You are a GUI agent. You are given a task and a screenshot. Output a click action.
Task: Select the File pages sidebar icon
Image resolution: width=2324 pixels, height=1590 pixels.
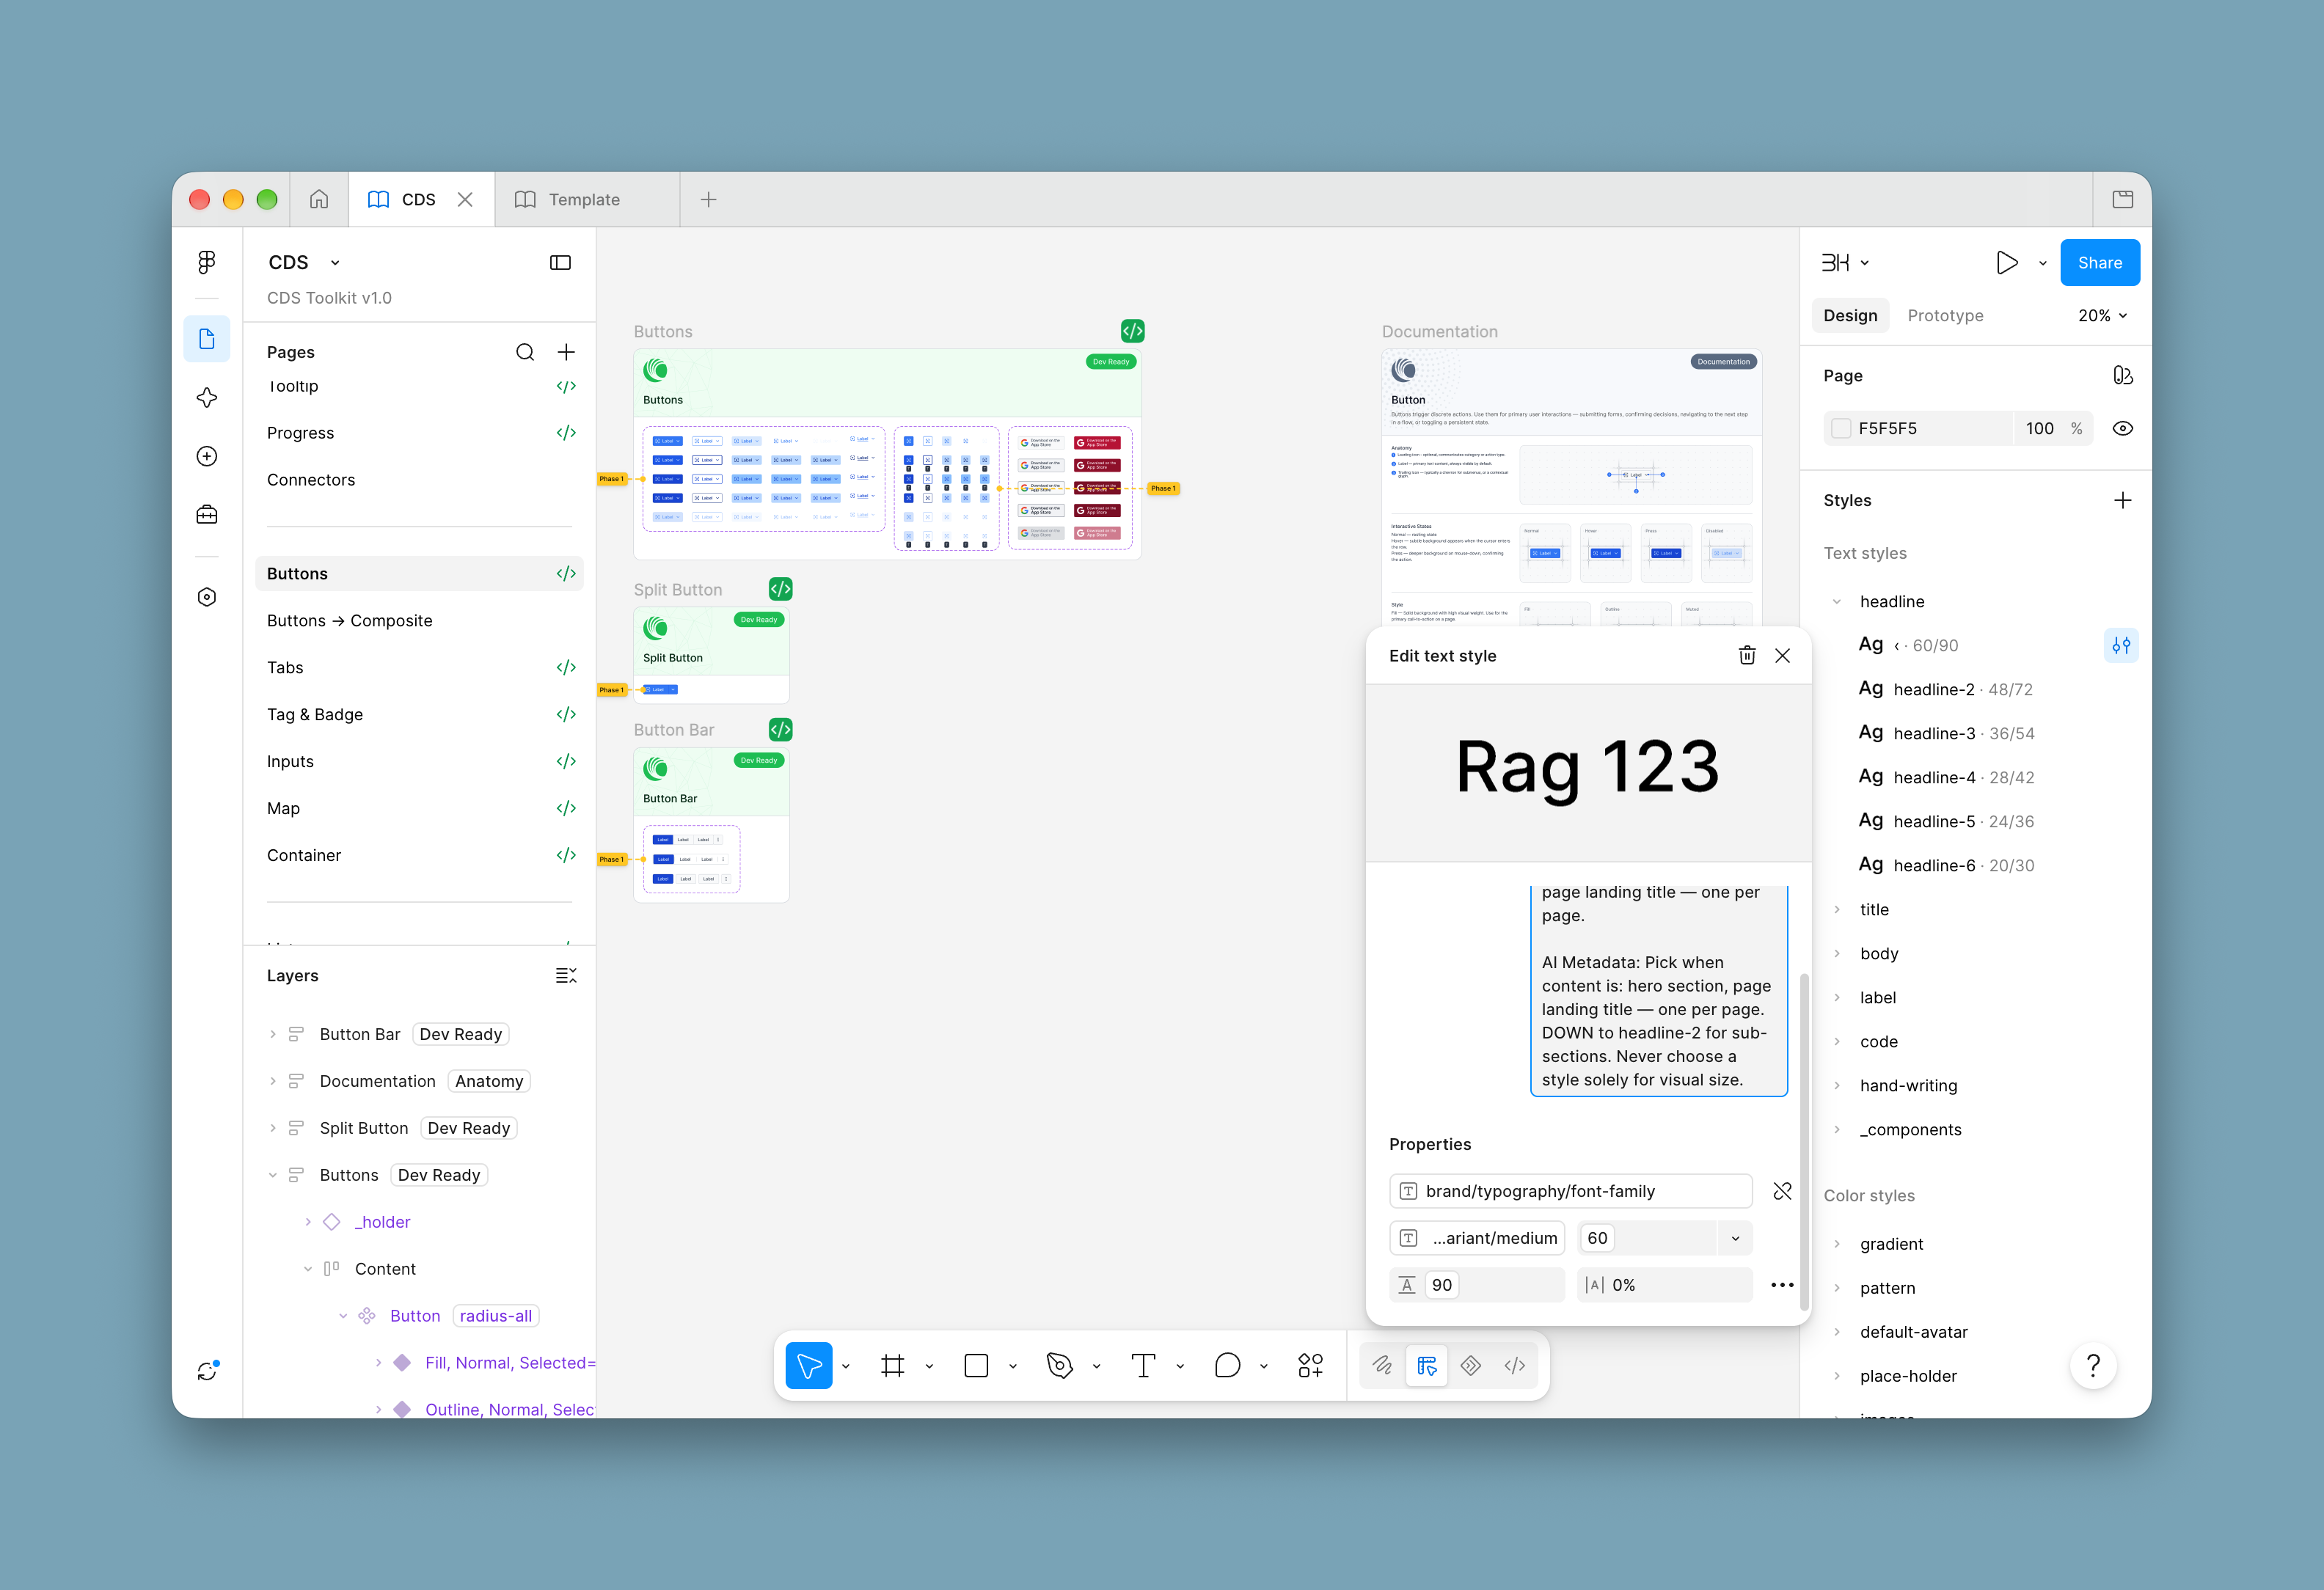click(x=207, y=339)
